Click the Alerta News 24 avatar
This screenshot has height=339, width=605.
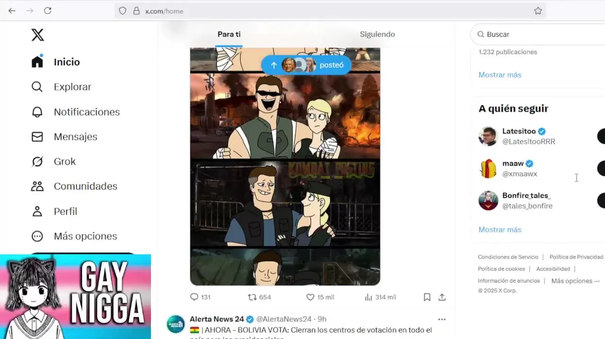[176, 324]
